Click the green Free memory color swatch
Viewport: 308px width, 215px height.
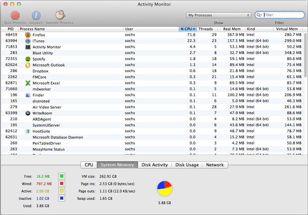tap(62, 176)
